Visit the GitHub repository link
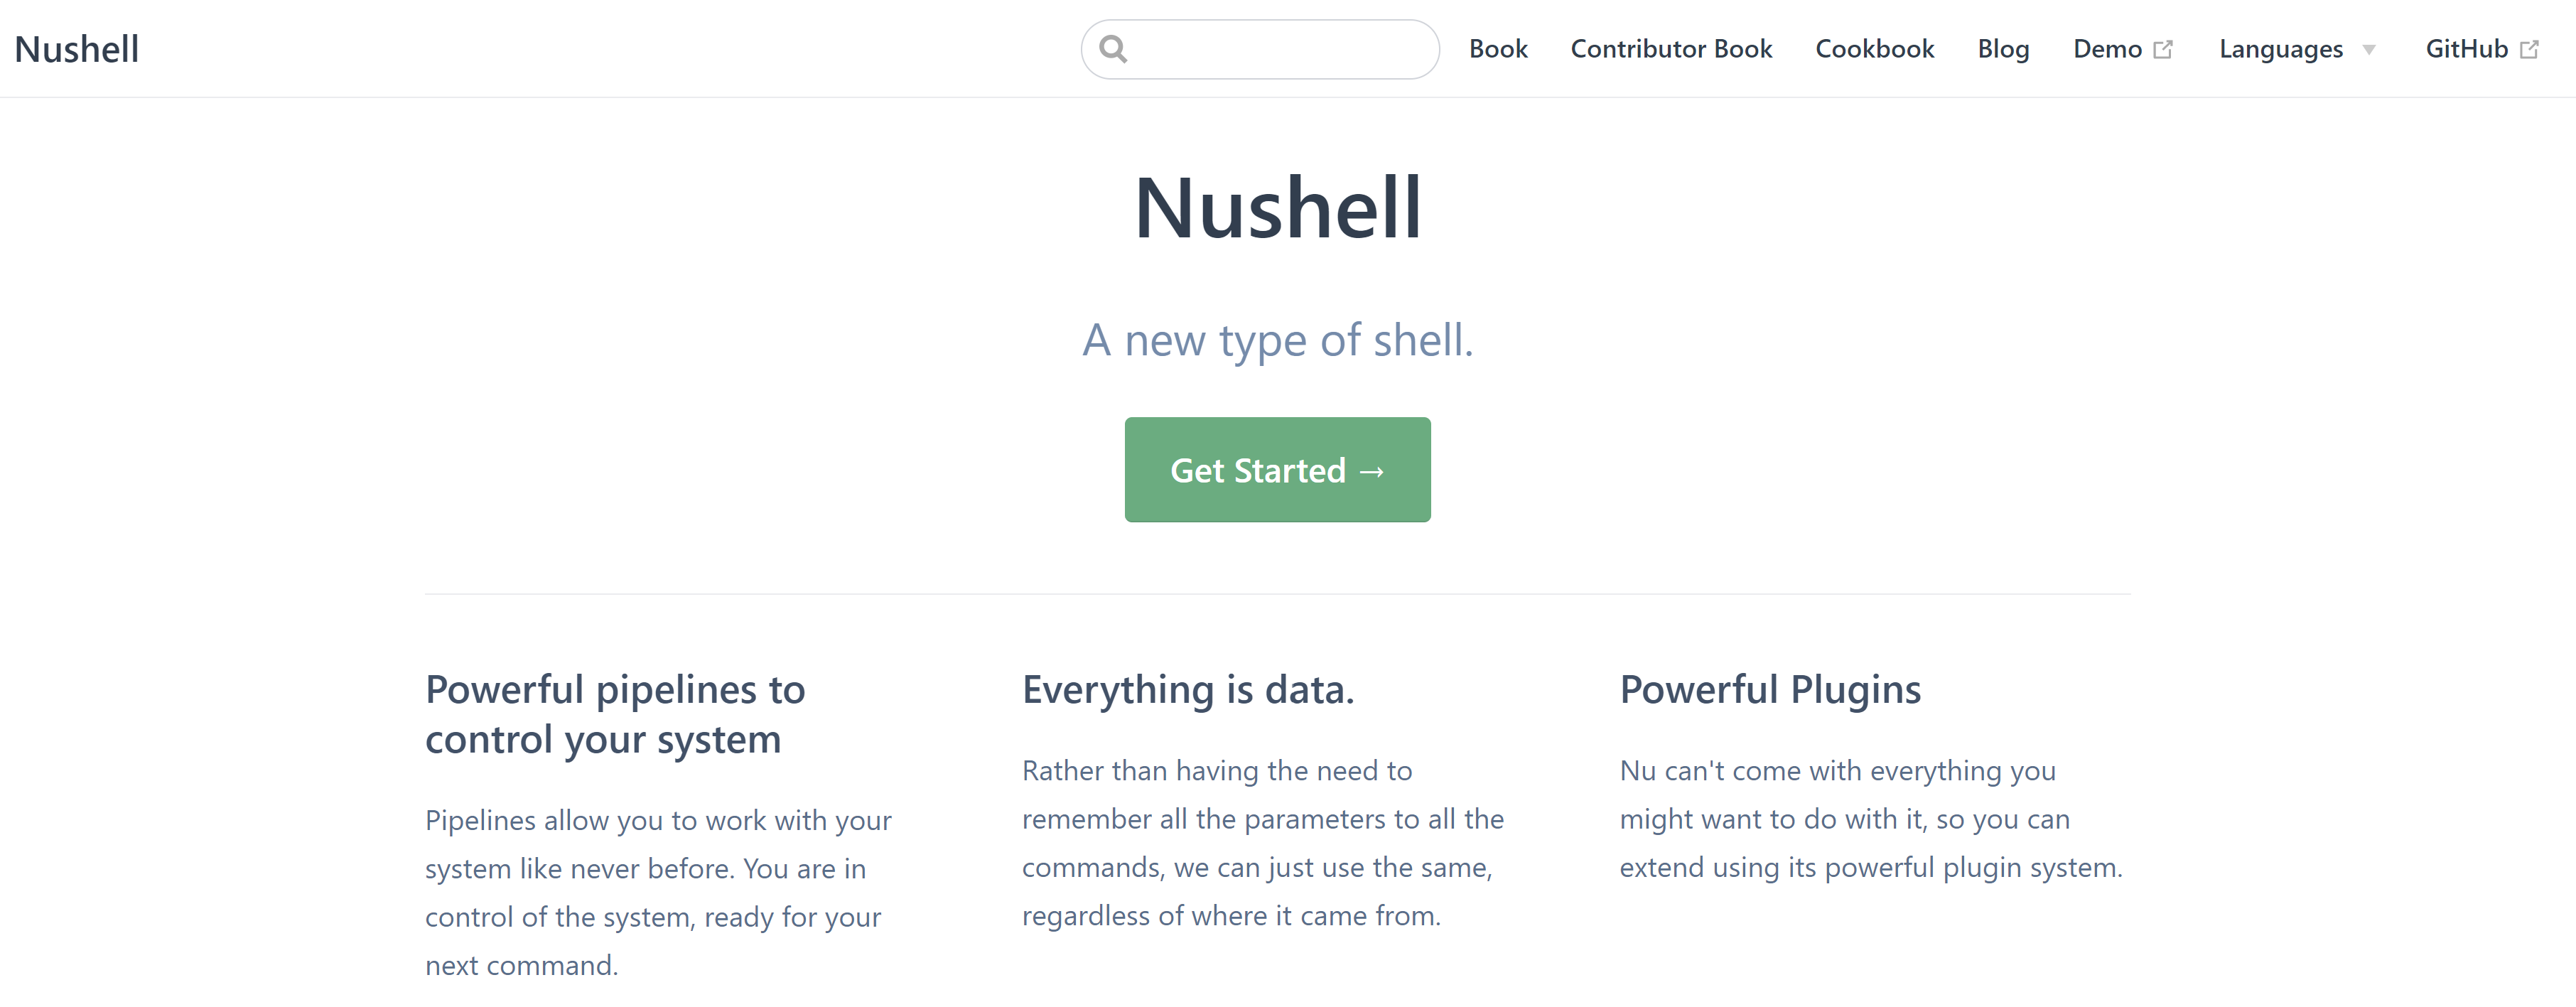The width and height of the screenshot is (2576, 1007). coord(2467,48)
